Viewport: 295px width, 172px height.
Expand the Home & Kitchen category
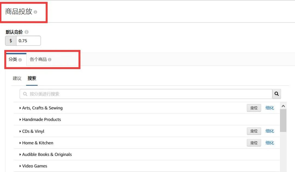pos(20,143)
